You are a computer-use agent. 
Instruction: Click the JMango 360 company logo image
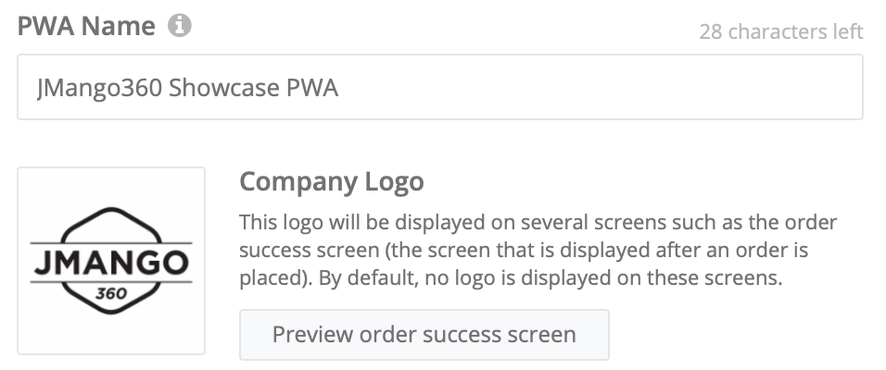point(111,260)
